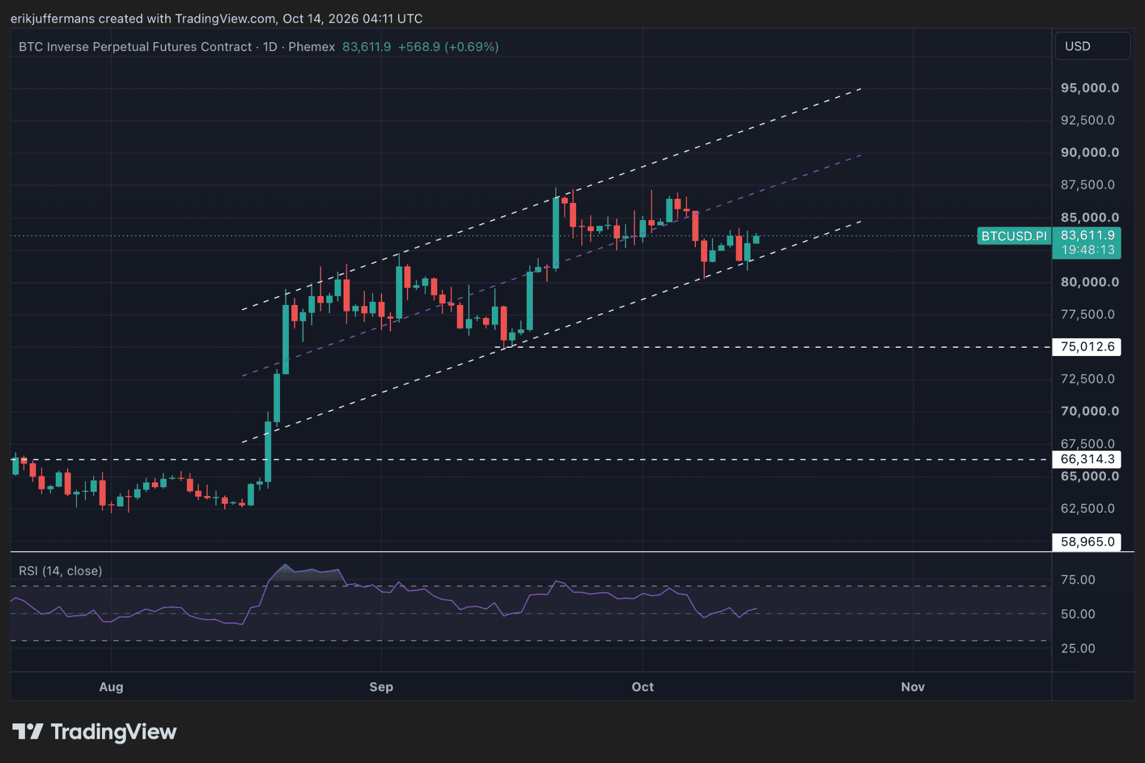Click the Nov label on the time axis

click(x=912, y=686)
